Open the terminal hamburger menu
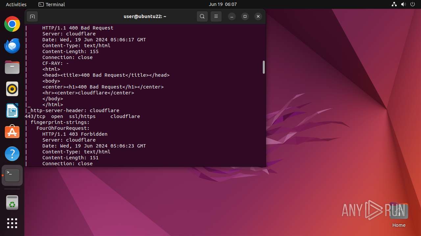 coord(216,16)
